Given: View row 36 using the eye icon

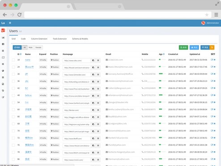Looking at the screenshot, I should tap(214, 81).
